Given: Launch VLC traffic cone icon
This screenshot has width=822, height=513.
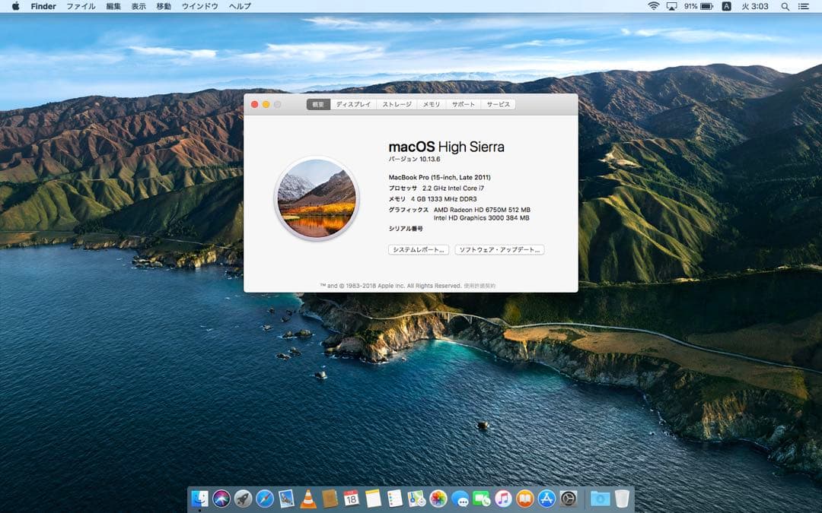Looking at the screenshot, I should coord(307,499).
